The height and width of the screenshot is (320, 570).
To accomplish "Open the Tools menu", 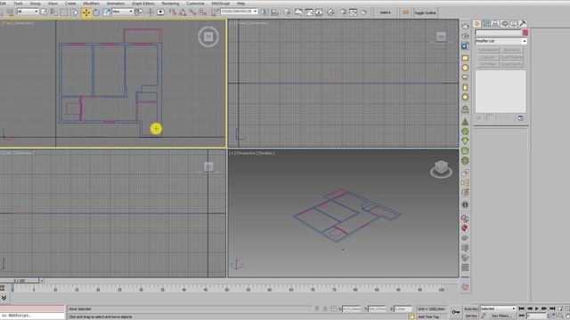I will [x=18, y=4].
